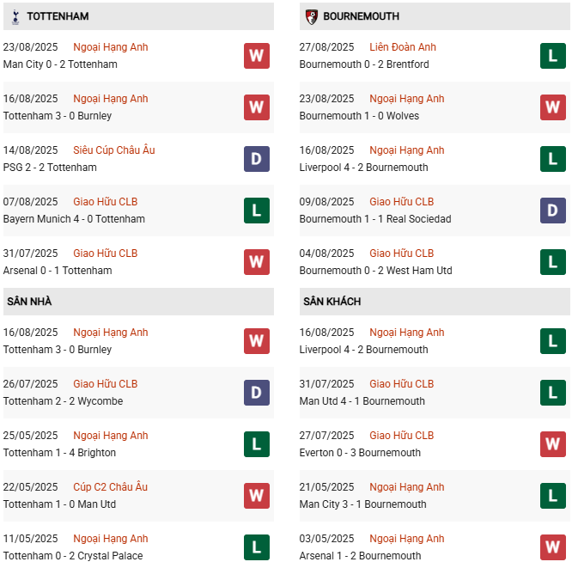Screen dimensions: 572x568
Task: Click the W badge for Bournemouth 1-0 Wolves
Action: [x=552, y=107]
